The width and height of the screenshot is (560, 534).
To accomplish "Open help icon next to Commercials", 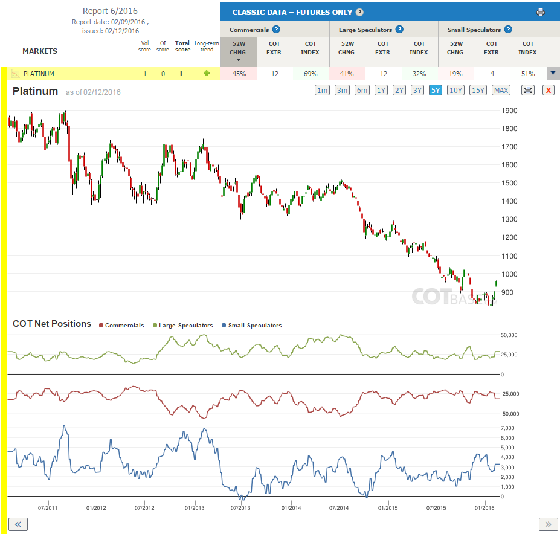I will click(276, 29).
